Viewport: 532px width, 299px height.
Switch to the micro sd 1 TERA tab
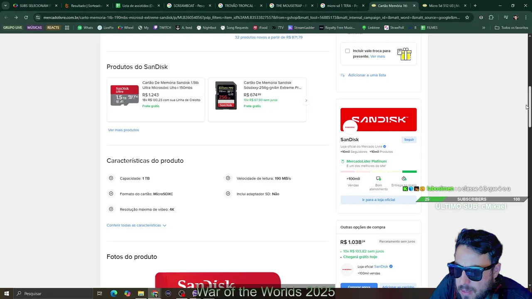342,6
